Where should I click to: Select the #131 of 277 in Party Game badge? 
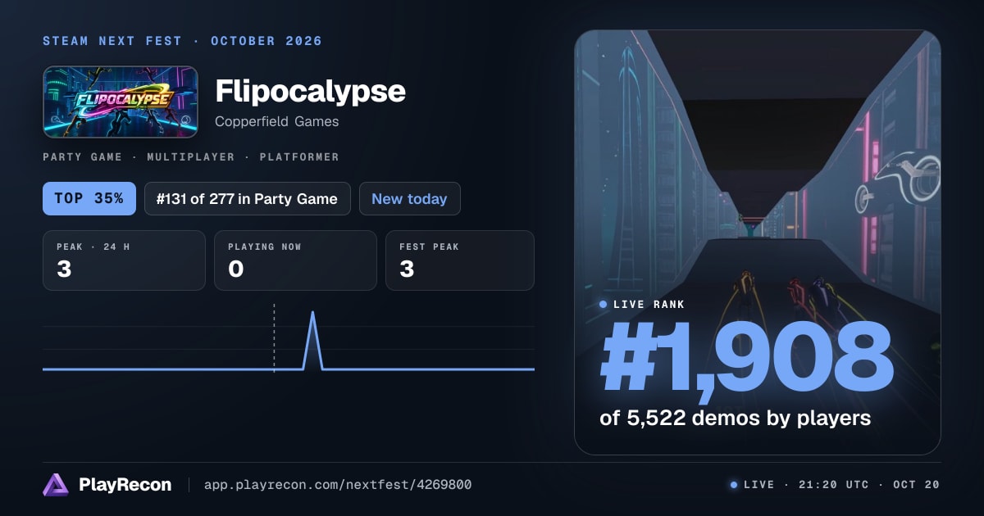tap(247, 198)
